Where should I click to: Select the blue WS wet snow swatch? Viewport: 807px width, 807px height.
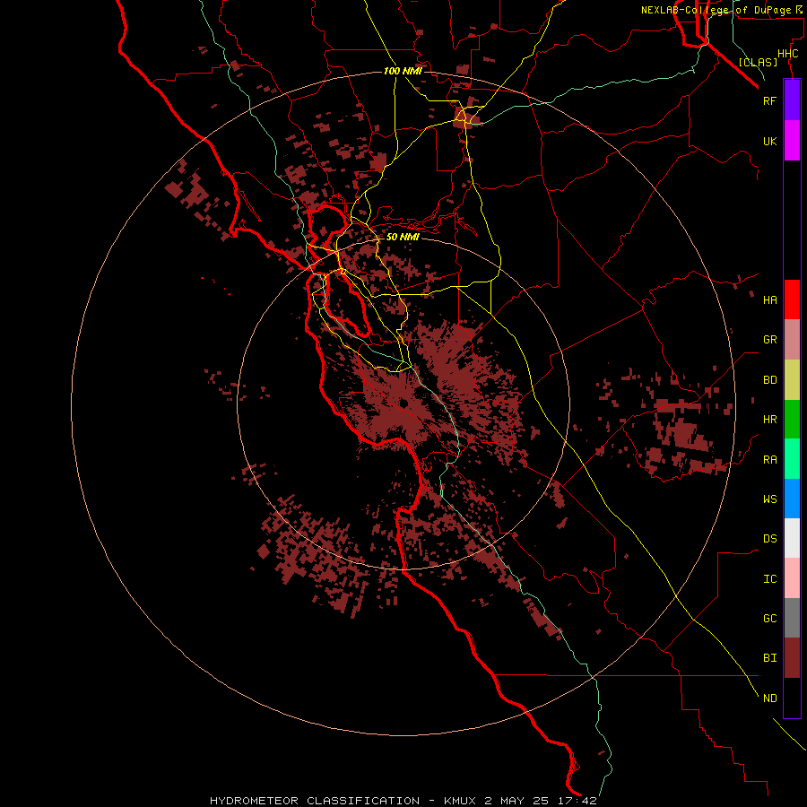(792, 499)
